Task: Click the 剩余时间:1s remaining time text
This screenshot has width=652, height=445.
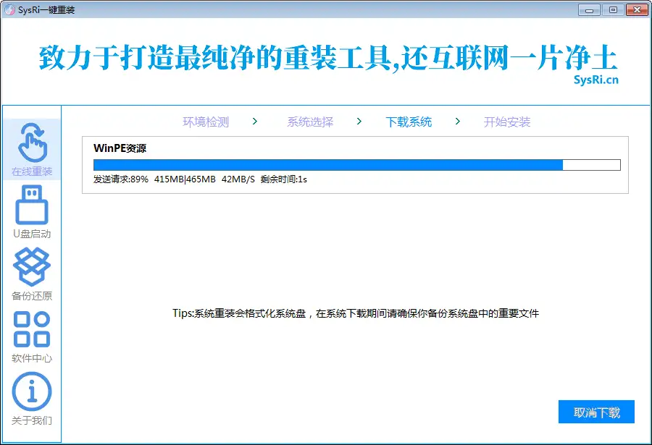Action: [x=283, y=179]
